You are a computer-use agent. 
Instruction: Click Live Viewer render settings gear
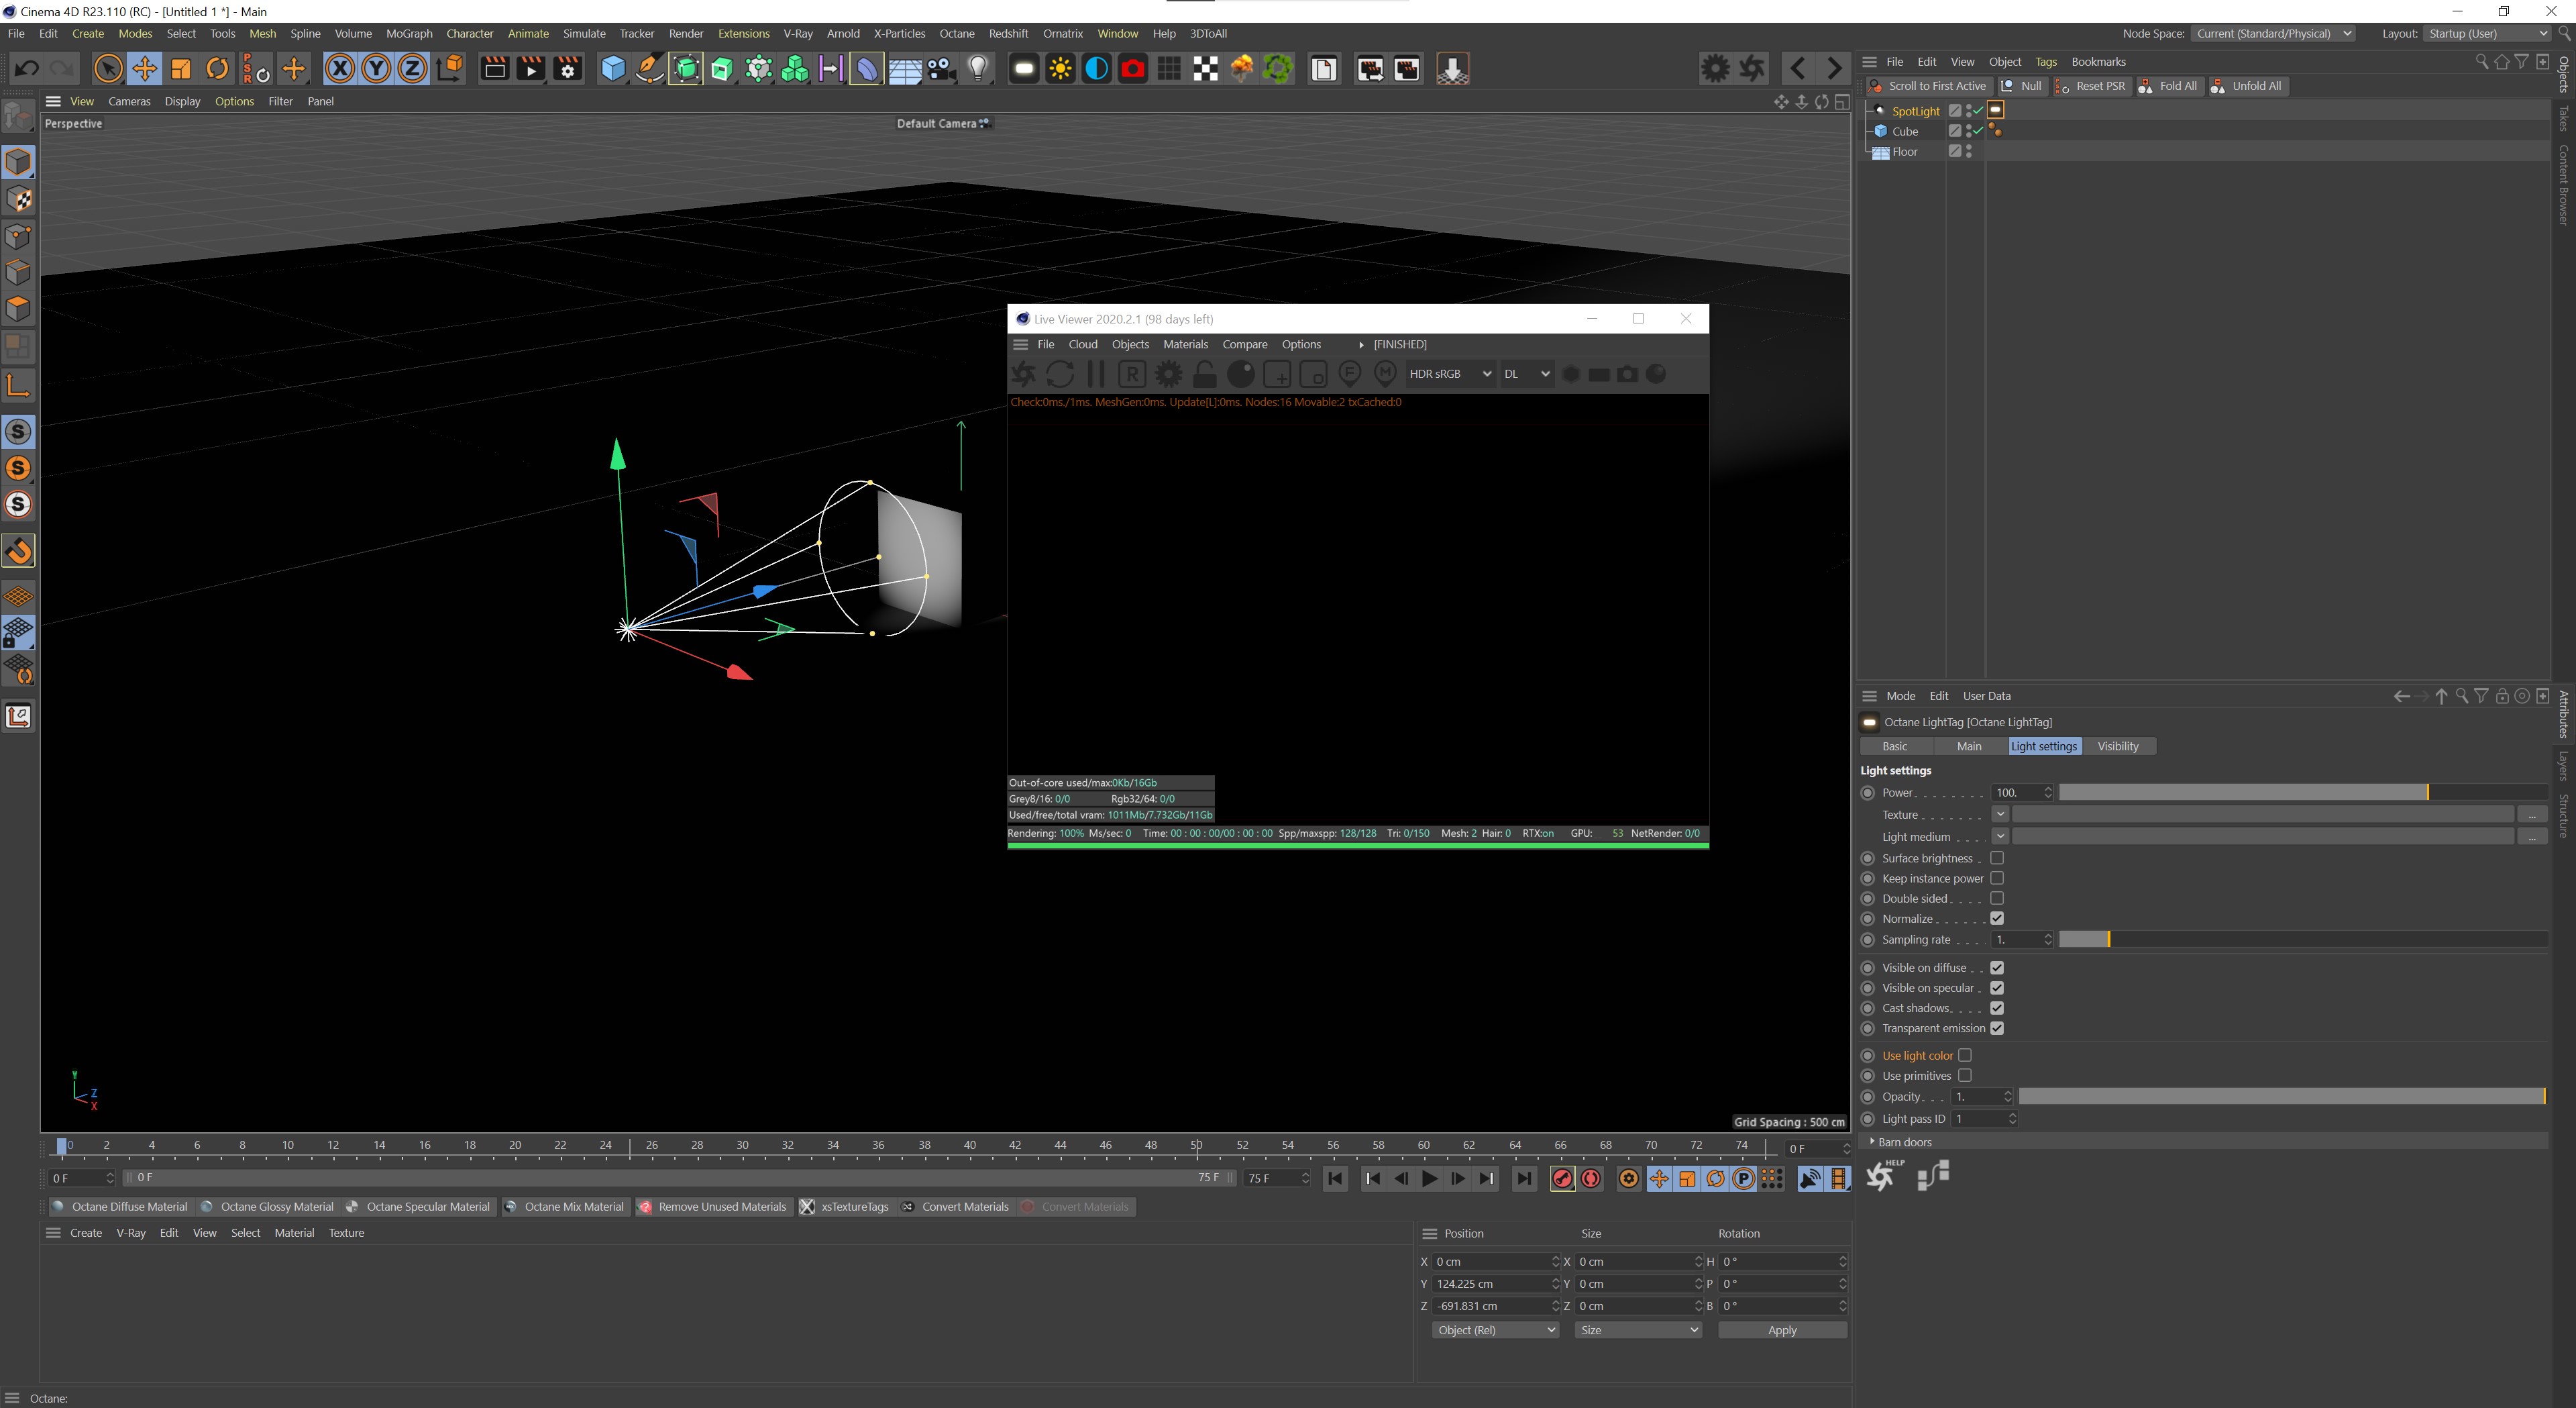1168,374
